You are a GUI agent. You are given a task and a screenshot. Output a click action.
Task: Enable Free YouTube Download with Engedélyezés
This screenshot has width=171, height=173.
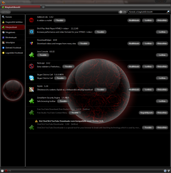pyautogui.click(x=146, y=113)
